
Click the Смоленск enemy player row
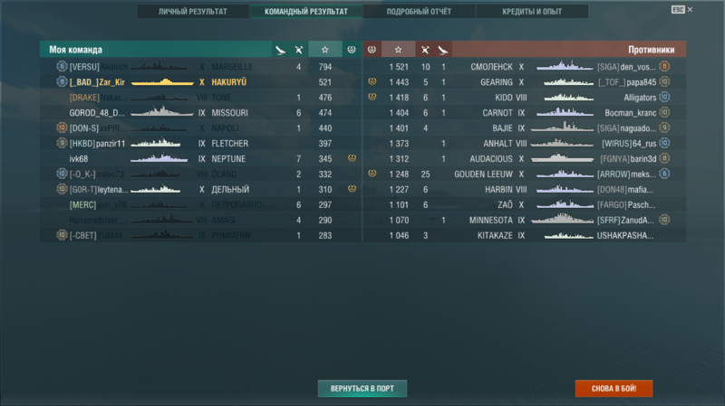[x=525, y=67]
